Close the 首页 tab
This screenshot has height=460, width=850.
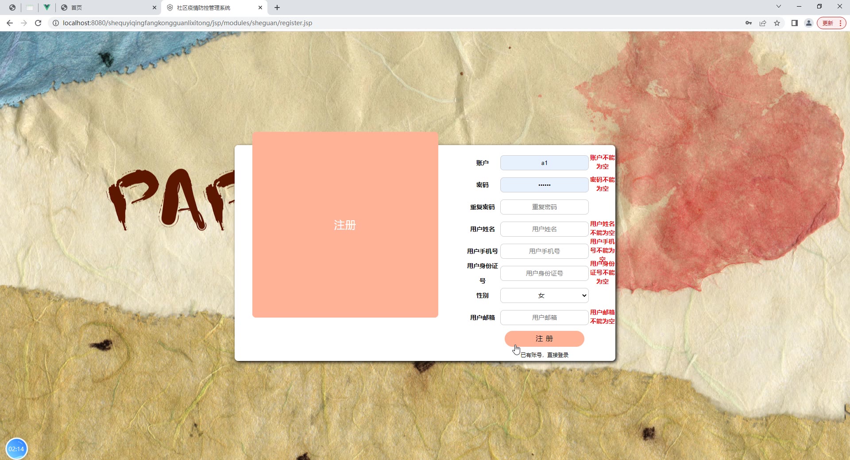pyautogui.click(x=155, y=8)
